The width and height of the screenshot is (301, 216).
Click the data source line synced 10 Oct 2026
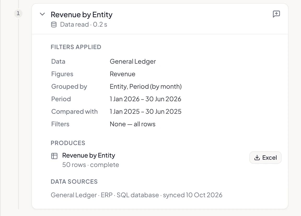point(136,195)
